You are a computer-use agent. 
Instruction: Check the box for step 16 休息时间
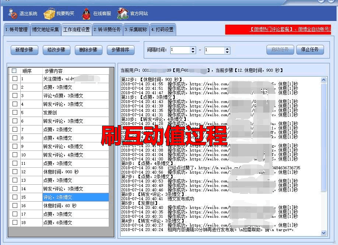coord(15,205)
